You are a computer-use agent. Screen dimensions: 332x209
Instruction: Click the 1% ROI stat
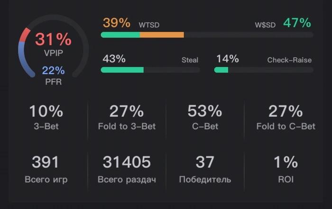pos(286,168)
